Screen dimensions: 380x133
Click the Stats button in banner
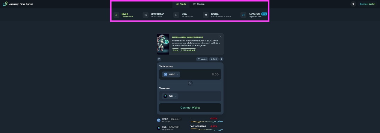(175, 50)
